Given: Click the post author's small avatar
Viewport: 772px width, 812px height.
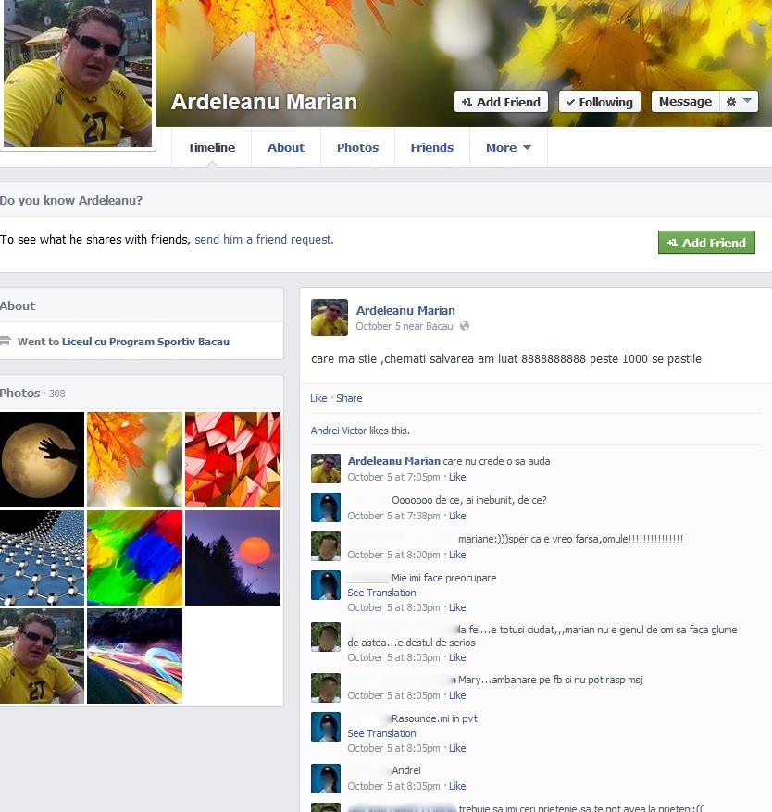Looking at the screenshot, I should 329,318.
